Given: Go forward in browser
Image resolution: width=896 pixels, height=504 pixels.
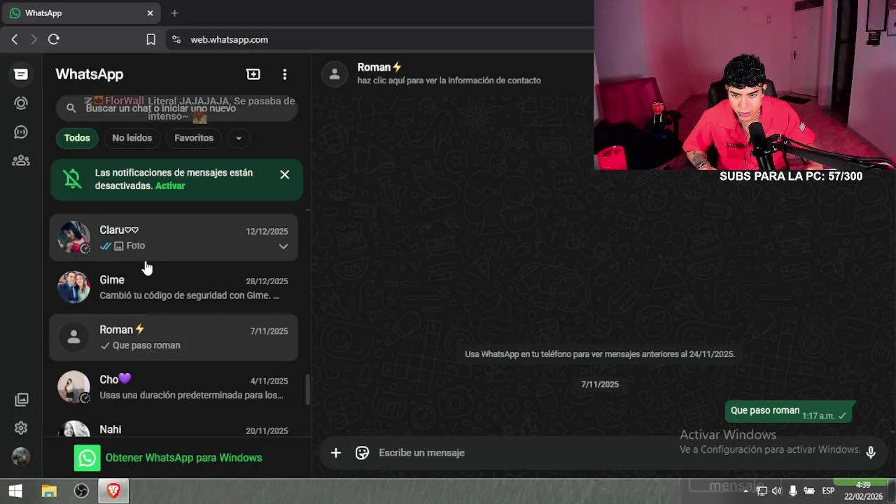Looking at the screenshot, I should (33, 40).
